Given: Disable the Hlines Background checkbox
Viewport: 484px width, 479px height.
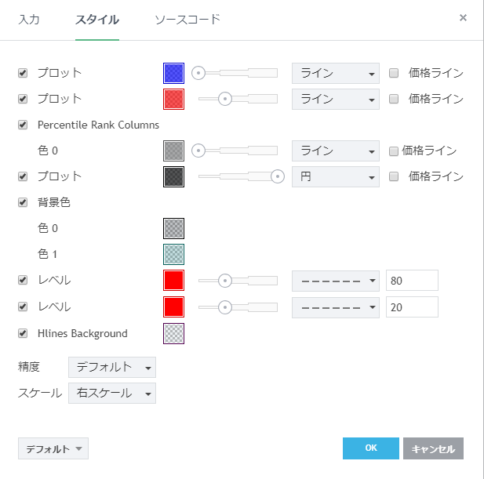Looking at the screenshot, I should point(23,333).
